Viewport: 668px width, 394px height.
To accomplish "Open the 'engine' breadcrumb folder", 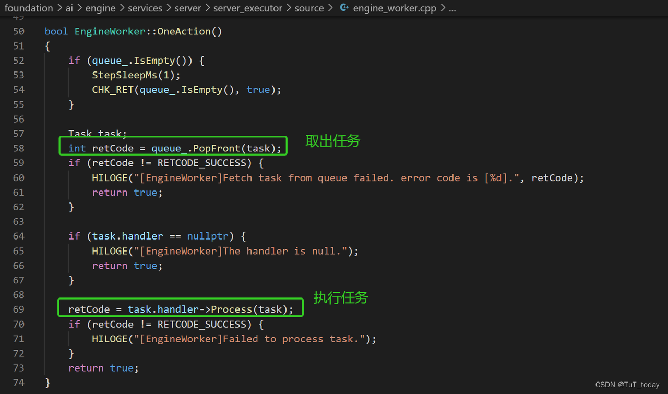I will point(100,8).
